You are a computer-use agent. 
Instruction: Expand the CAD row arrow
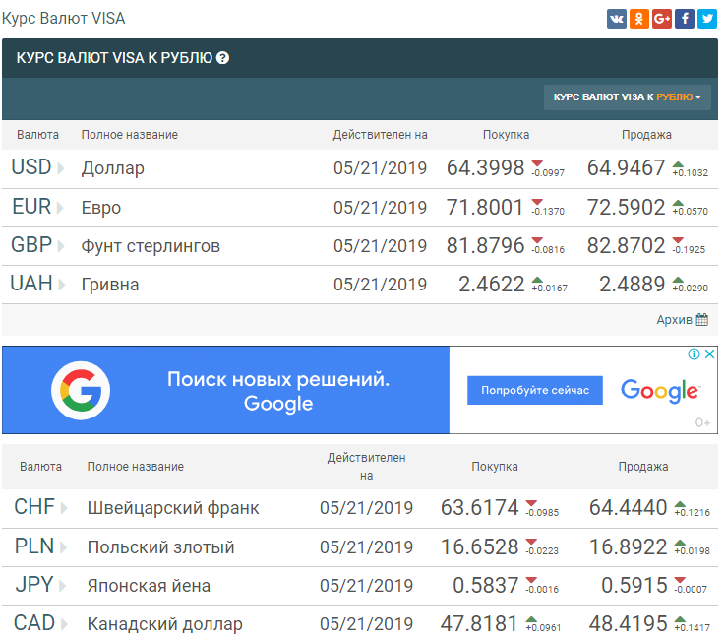tap(64, 624)
